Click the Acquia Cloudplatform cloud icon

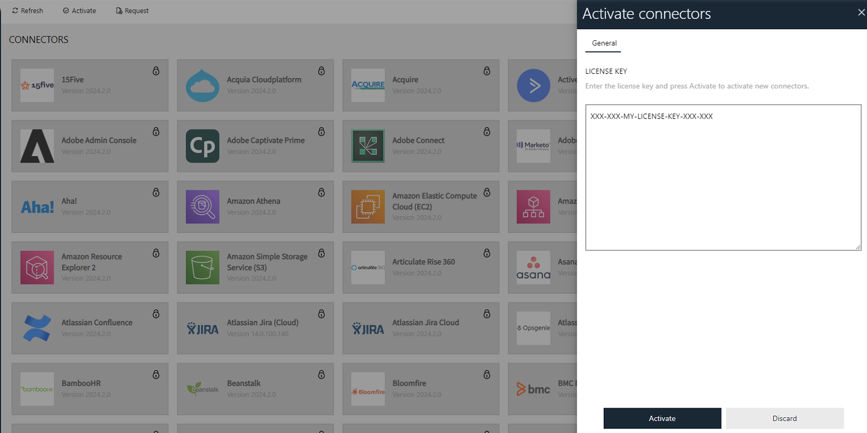coord(202,86)
